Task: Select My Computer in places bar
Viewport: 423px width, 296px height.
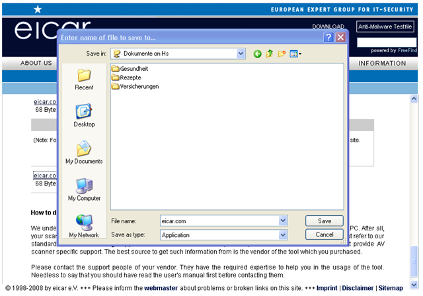Action: [x=84, y=190]
